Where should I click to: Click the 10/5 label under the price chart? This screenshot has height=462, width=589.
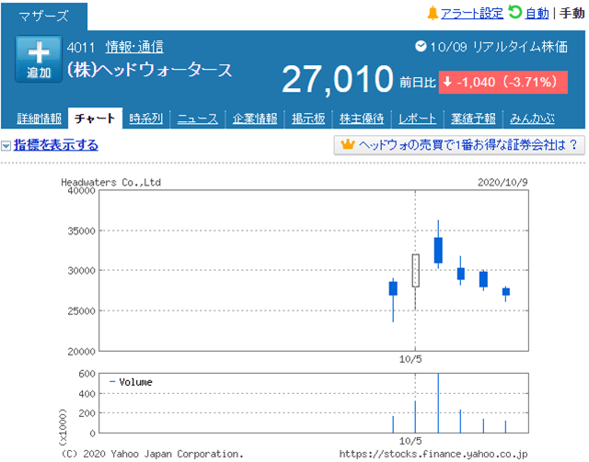(x=410, y=359)
